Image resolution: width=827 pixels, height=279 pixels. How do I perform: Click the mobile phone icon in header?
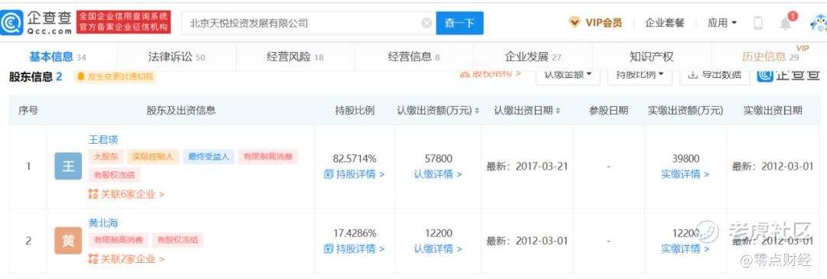tap(758, 23)
